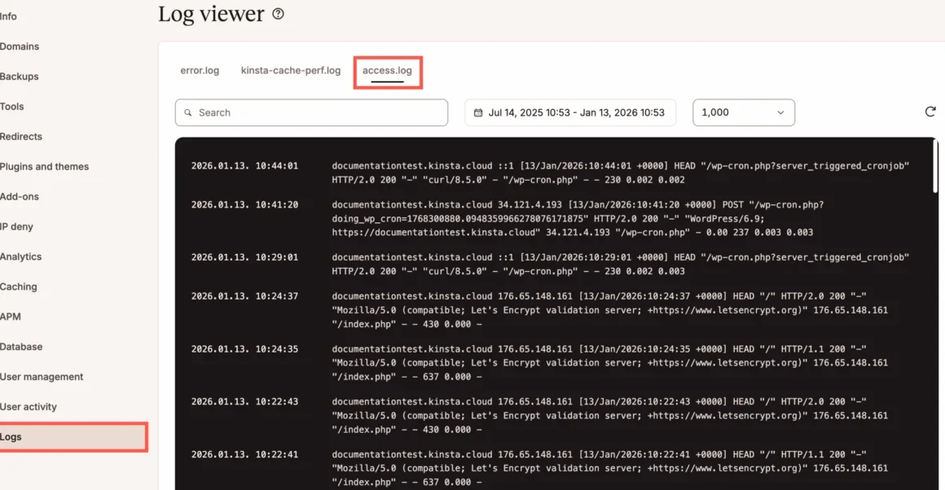Open Add-ons in the sidebar
The width and height of the screenshot is (945, 490).
click(x=20, y=197)
